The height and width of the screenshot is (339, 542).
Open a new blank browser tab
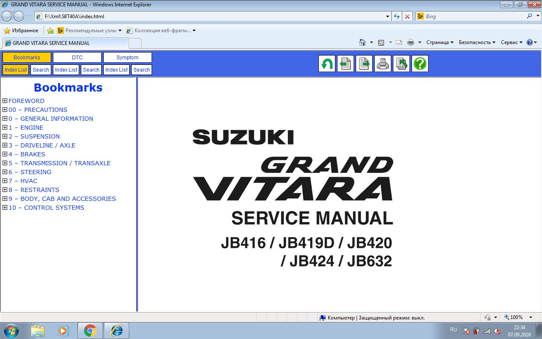pos(135,43)
